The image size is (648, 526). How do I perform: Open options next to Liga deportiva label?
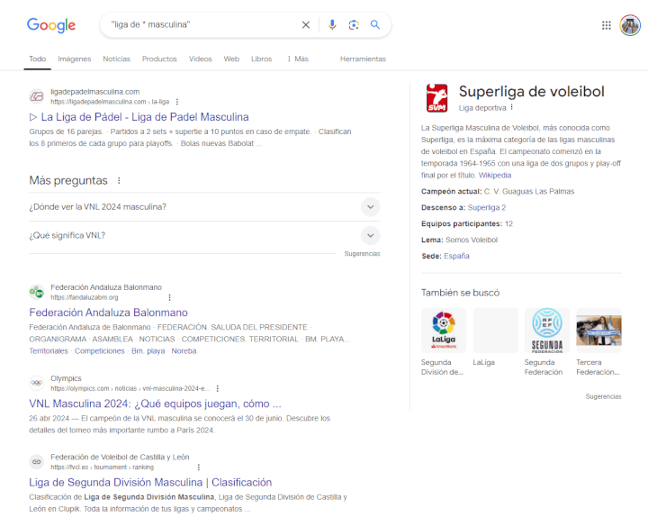coord(511,107)
